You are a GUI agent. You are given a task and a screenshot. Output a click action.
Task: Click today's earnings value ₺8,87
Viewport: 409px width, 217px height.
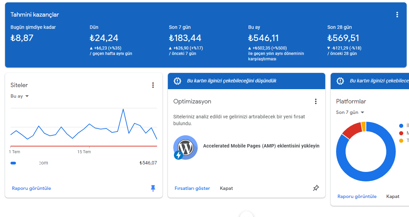pos(22,38)
